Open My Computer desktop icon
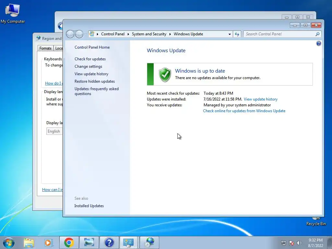The height and width of the screenshot is (249, 332). click(x=13, y=13)
